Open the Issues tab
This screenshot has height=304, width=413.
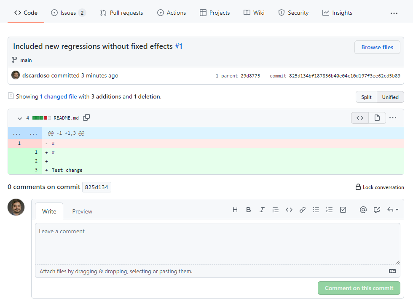(x=68, y=13)
